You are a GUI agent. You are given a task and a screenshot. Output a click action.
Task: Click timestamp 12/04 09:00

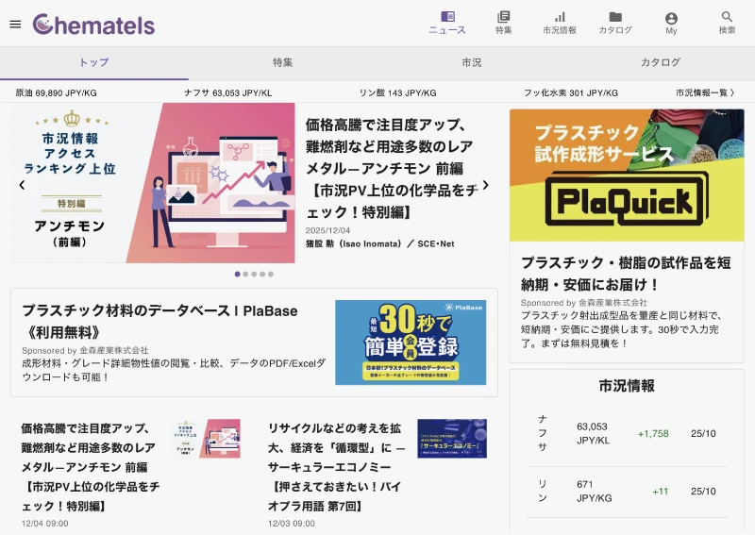coord(44,524)
